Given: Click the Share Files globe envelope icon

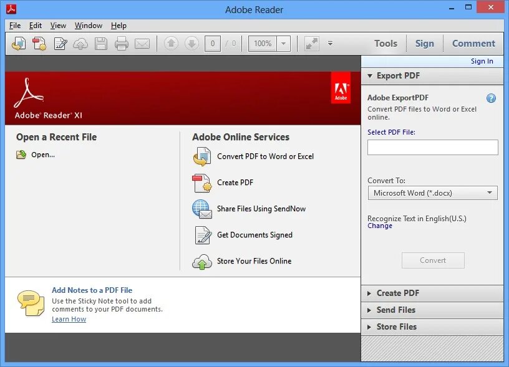Looking at the screenshot, I should tap(202, 209).
